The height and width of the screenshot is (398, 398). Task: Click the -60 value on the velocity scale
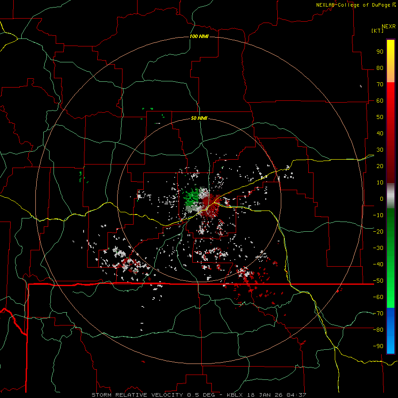pyautogui.click(x=378, y=297)
